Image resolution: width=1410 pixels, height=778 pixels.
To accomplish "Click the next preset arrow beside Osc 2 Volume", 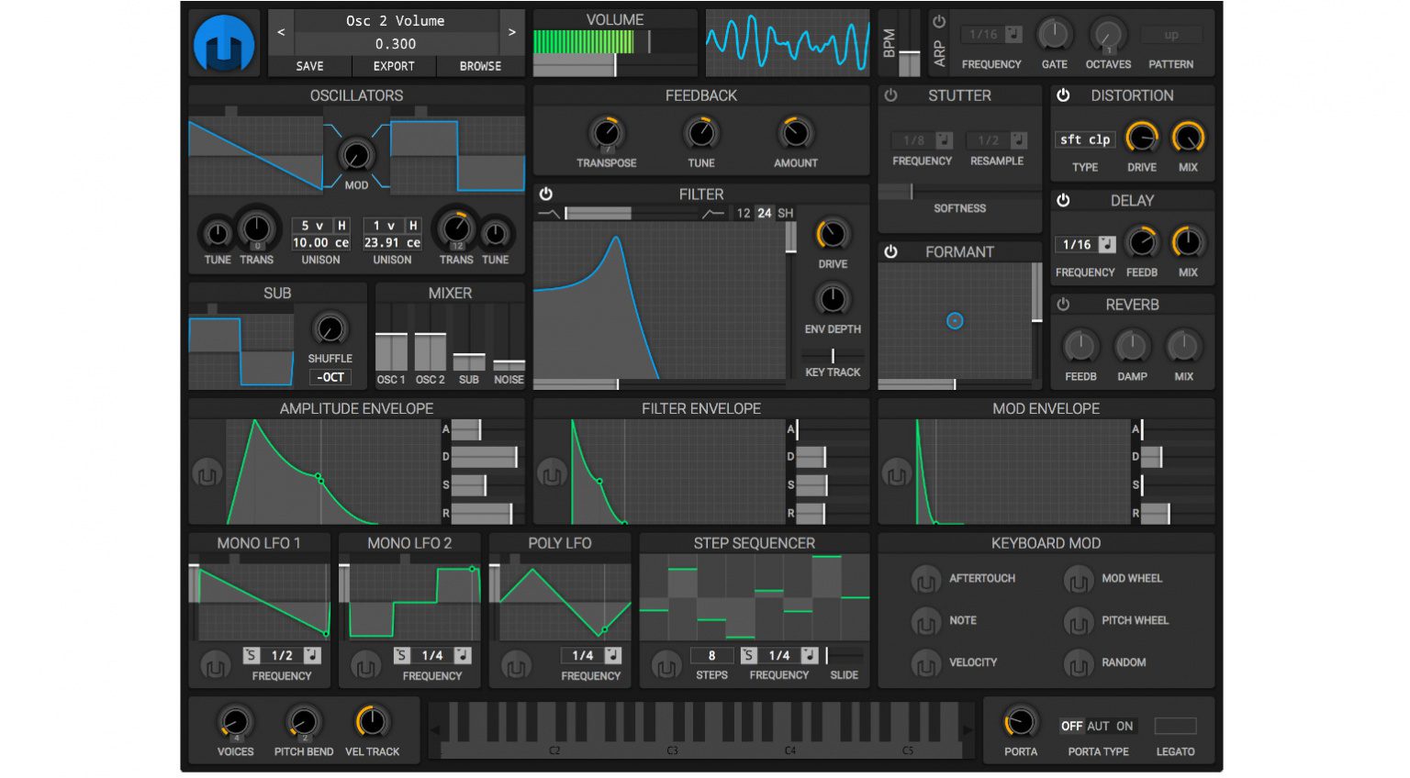I will [x=511, y=30].
